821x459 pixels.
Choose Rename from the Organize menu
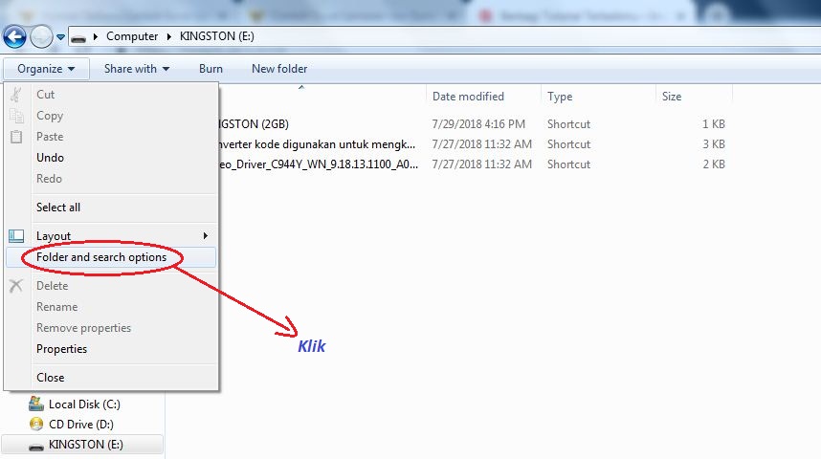tap(110, 307)
